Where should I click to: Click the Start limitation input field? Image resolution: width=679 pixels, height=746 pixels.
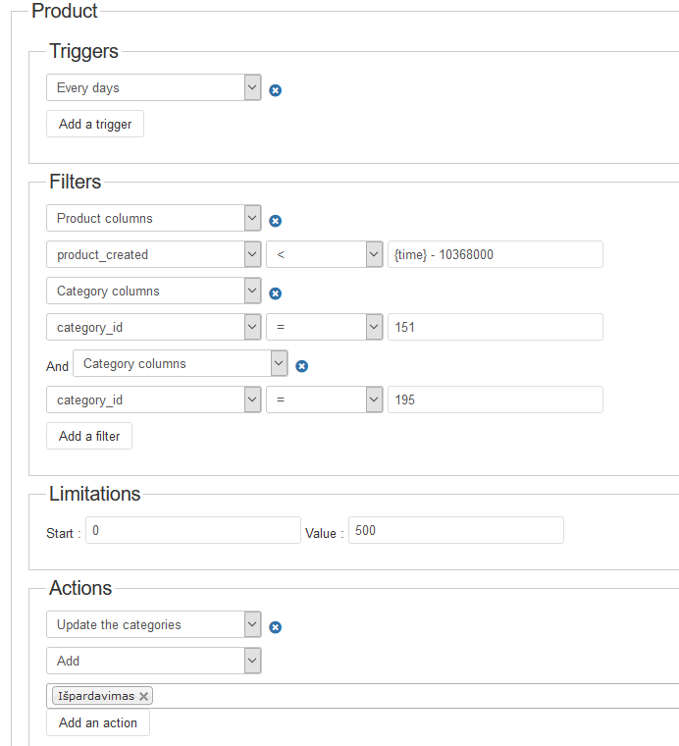coord(192,530)
